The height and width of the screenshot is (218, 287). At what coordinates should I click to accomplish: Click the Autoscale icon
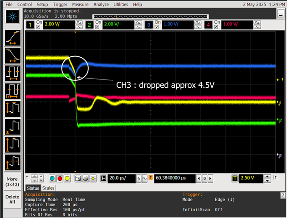pyautogui.click(x=78, y=178)
